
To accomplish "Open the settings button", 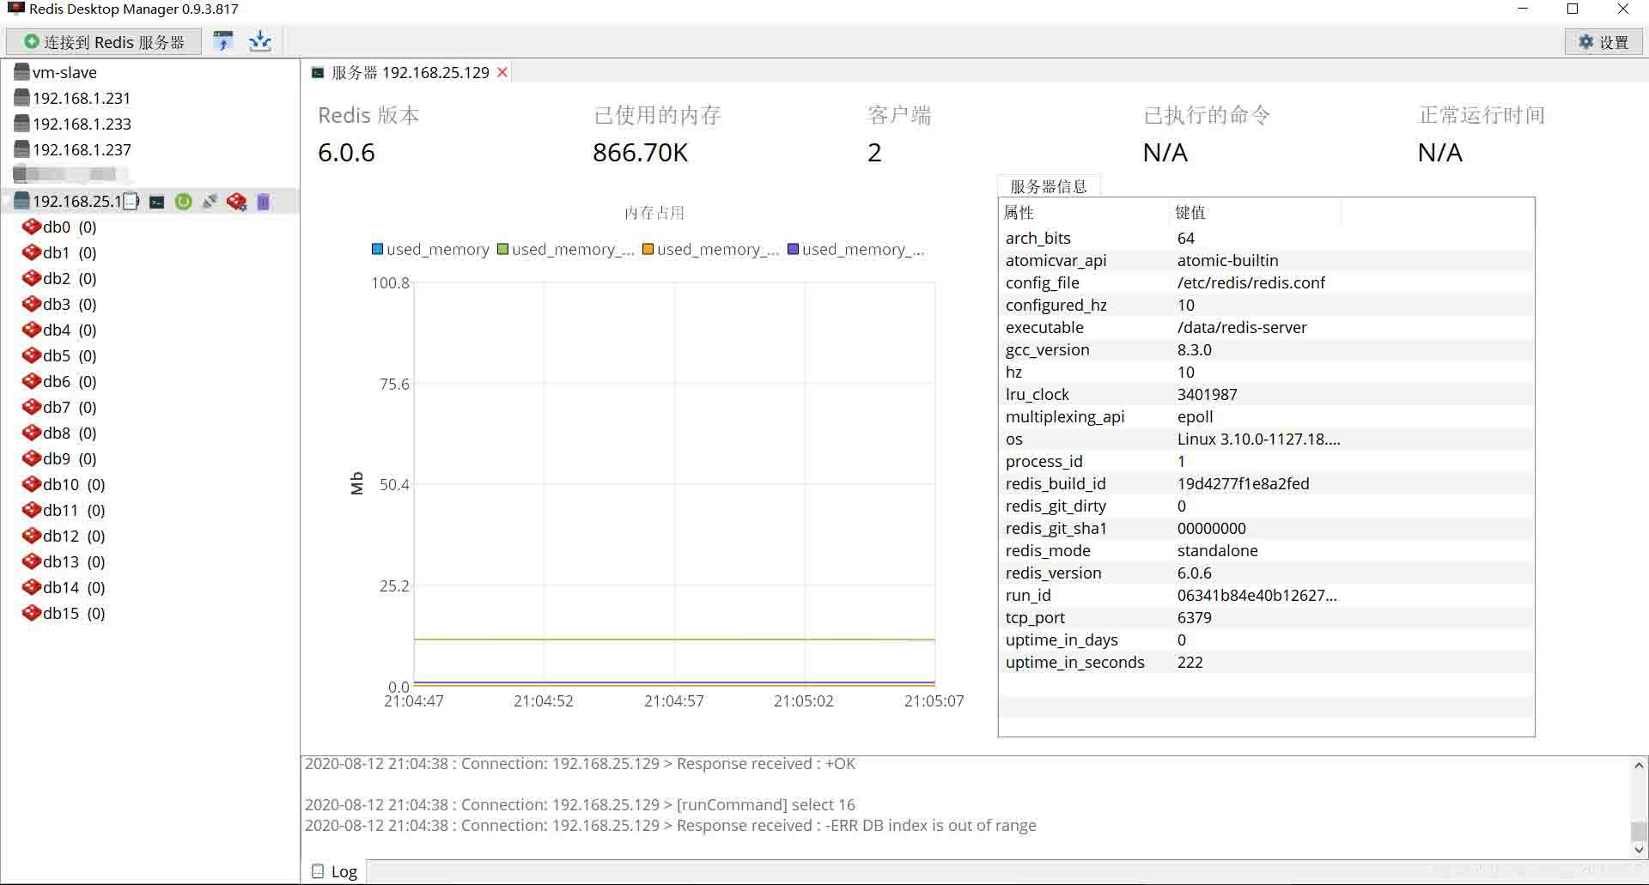I will [x=1603, y=42].
